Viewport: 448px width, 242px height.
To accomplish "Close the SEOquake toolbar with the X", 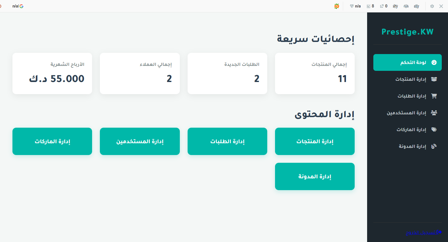I will coord(441,6).
